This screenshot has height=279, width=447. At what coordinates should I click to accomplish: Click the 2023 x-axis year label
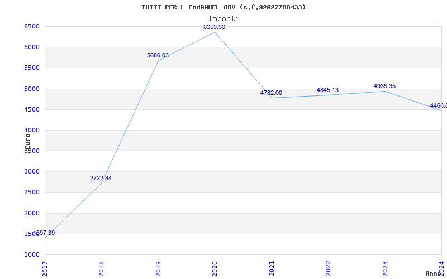385,268
